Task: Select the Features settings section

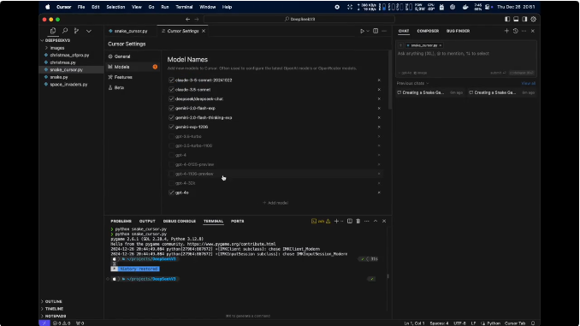Action: click(x=123, y=77)
